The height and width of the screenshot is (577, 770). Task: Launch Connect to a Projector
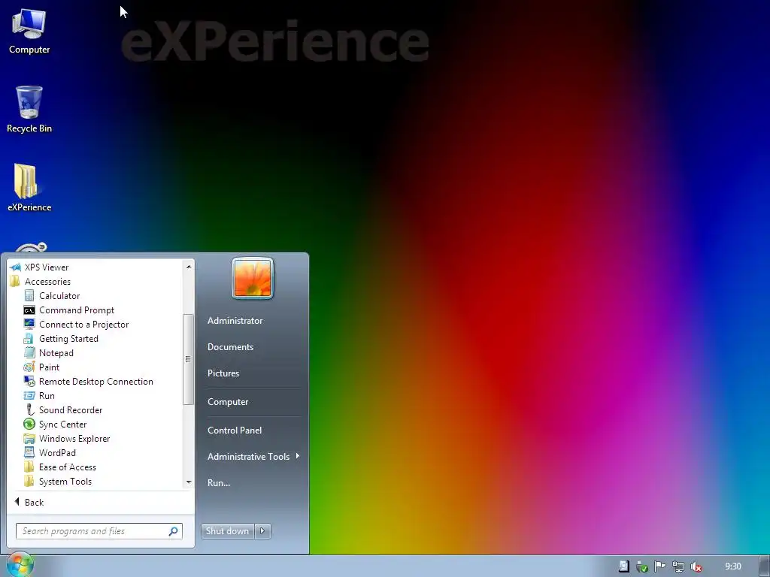[83, 325]
